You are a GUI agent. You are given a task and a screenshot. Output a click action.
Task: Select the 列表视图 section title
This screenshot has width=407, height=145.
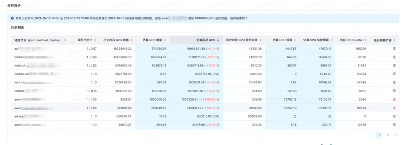tap(18, 27)
